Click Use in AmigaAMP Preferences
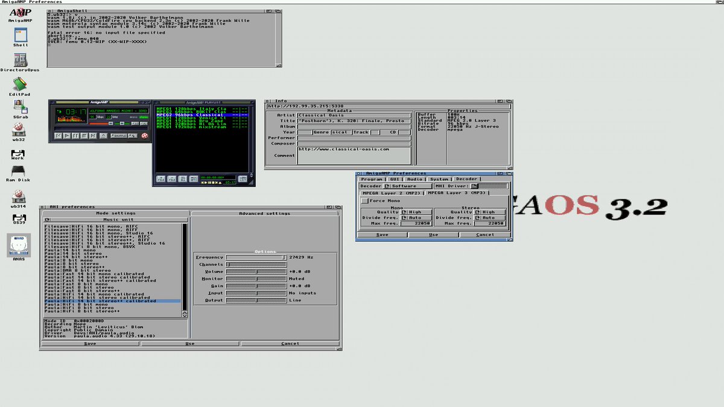 pyautogui.click(x=434, y=235)
